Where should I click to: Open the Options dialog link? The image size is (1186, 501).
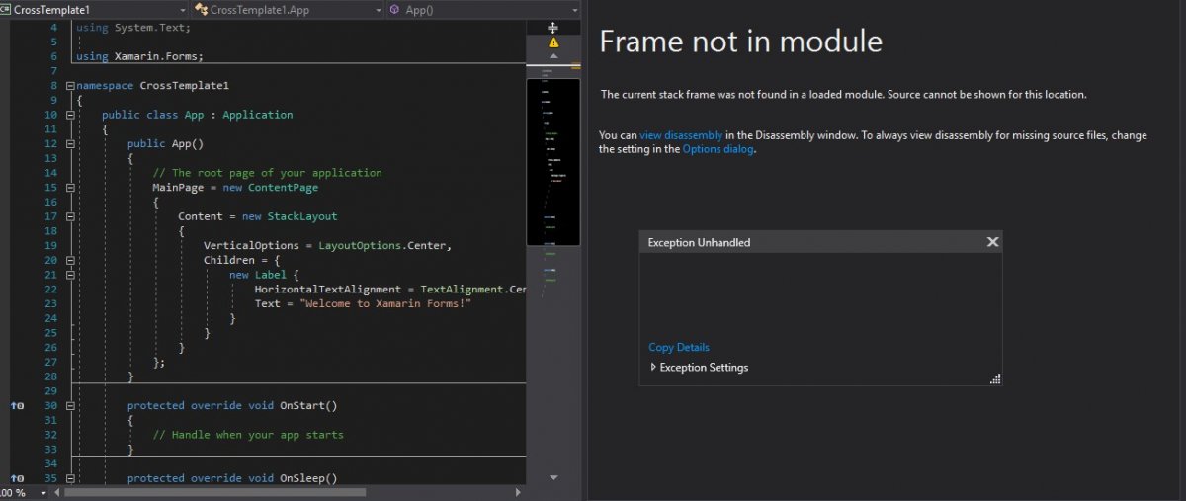click(718, 149)
